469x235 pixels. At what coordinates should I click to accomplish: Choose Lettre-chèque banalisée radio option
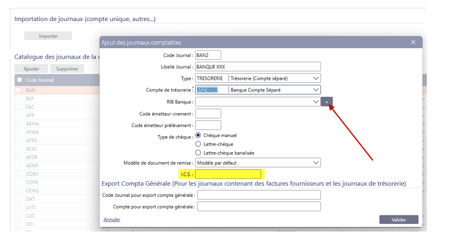click(198, 153)
